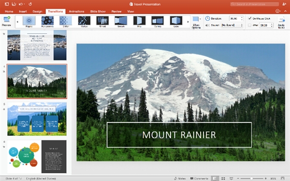Select the Ripple transition effect
Screen dimensions: 290x181
(29, 22)
